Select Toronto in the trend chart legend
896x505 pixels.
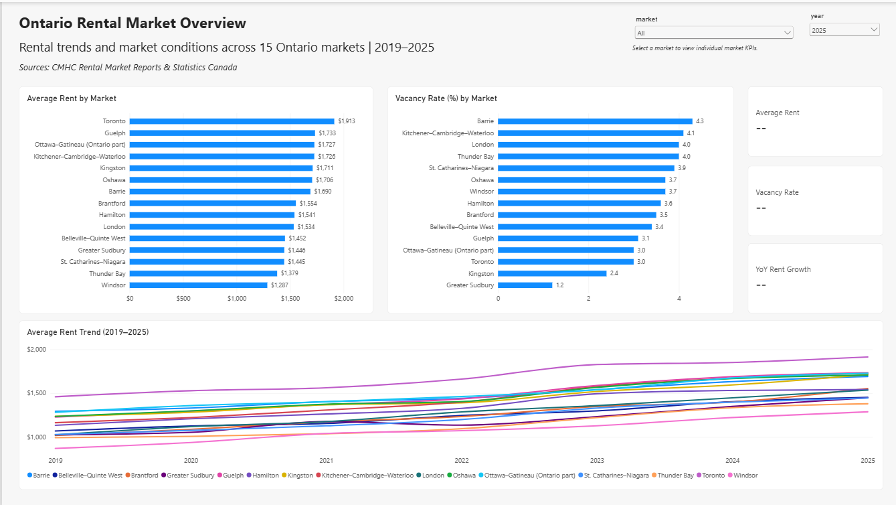coord(711,476)
